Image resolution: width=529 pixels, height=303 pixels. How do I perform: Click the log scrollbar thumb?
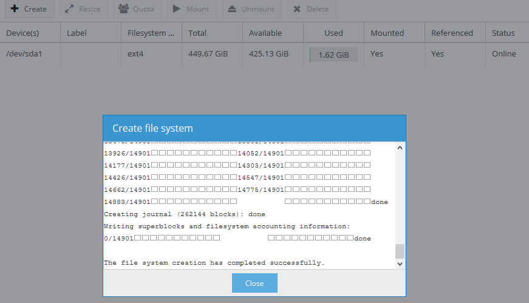pyautogui.click(x=399, y=251)
